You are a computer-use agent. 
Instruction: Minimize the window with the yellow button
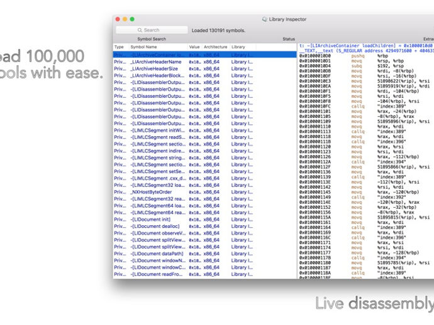(x=125, y=19)
